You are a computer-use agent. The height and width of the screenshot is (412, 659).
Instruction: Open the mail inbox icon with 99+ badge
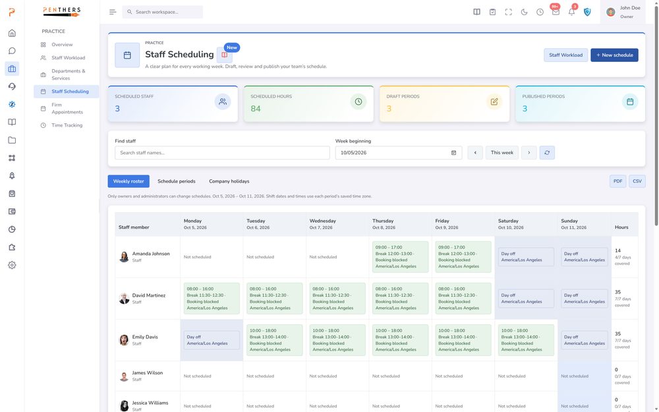pyautogui.click(x=556, y=12)
